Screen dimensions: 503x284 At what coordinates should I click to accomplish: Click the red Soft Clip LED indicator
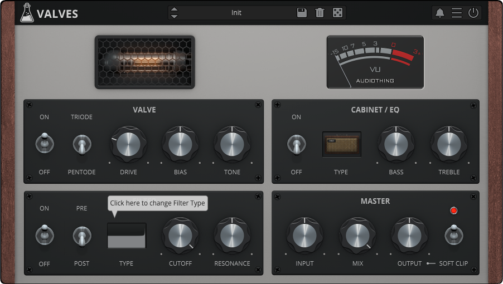pyautogui.click(x=453, y=210)
